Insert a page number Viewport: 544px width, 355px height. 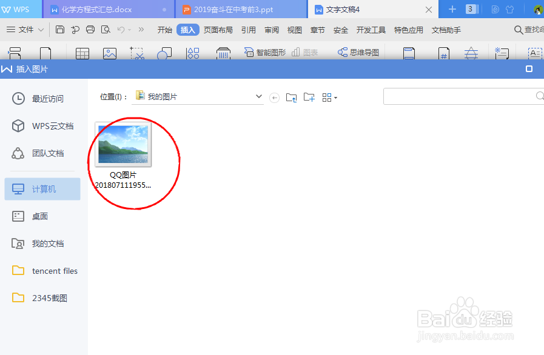pos(445,53)
